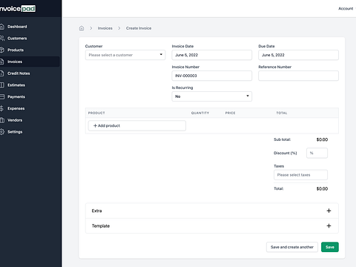
Task: Click the Sub total label
Action: click(282, 139)
